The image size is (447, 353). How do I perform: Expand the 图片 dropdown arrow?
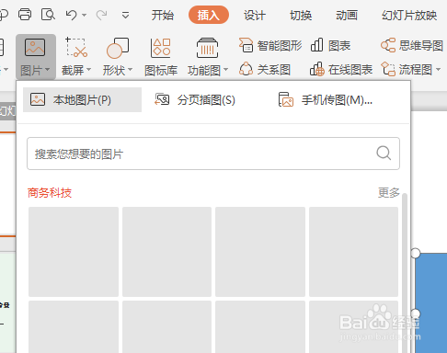pyautogui.click(x=47, y=70)
